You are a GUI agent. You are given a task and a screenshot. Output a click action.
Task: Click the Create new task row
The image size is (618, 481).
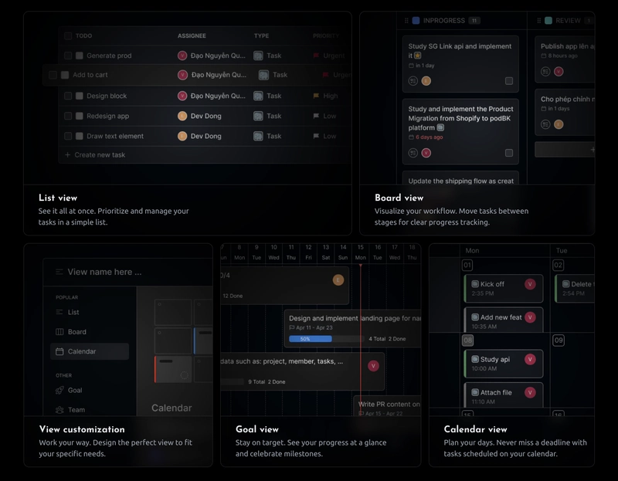pyautogui.click(x=205, y=155)
